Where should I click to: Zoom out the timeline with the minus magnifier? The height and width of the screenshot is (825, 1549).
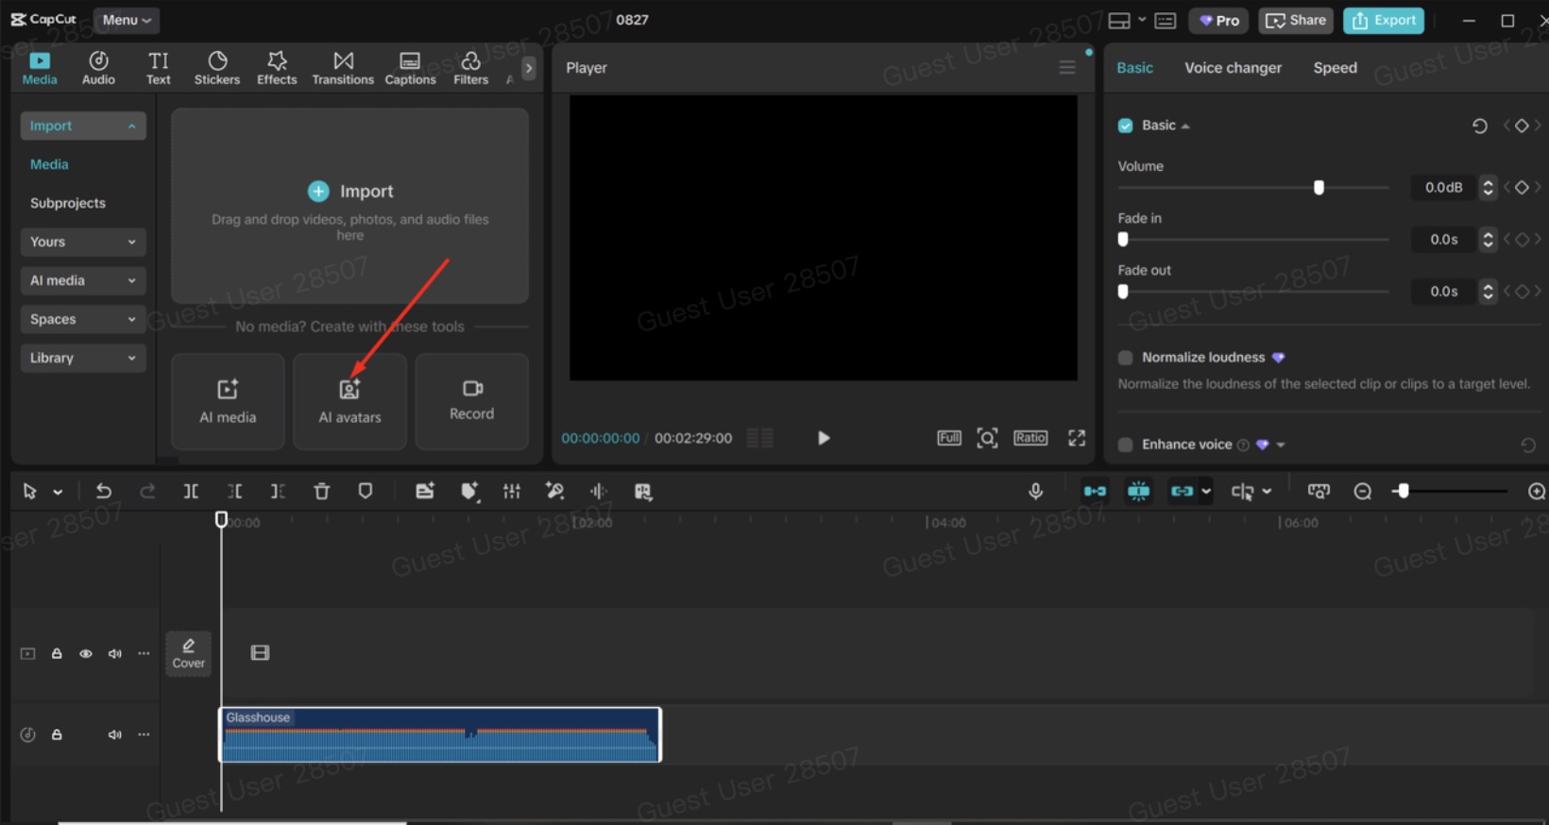click(1362, 491)
